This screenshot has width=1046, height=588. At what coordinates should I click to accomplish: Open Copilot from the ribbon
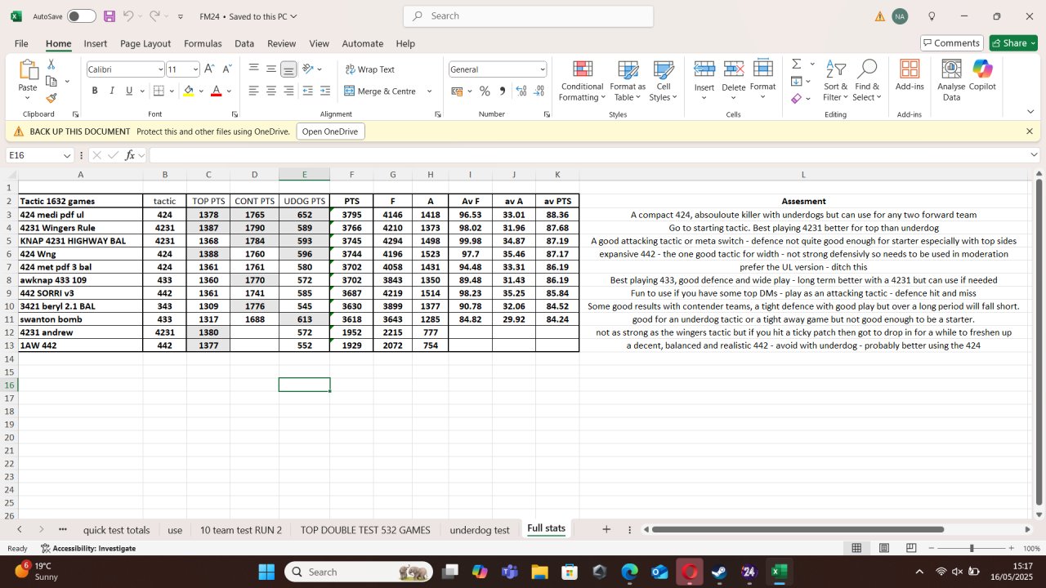(982, 70)
